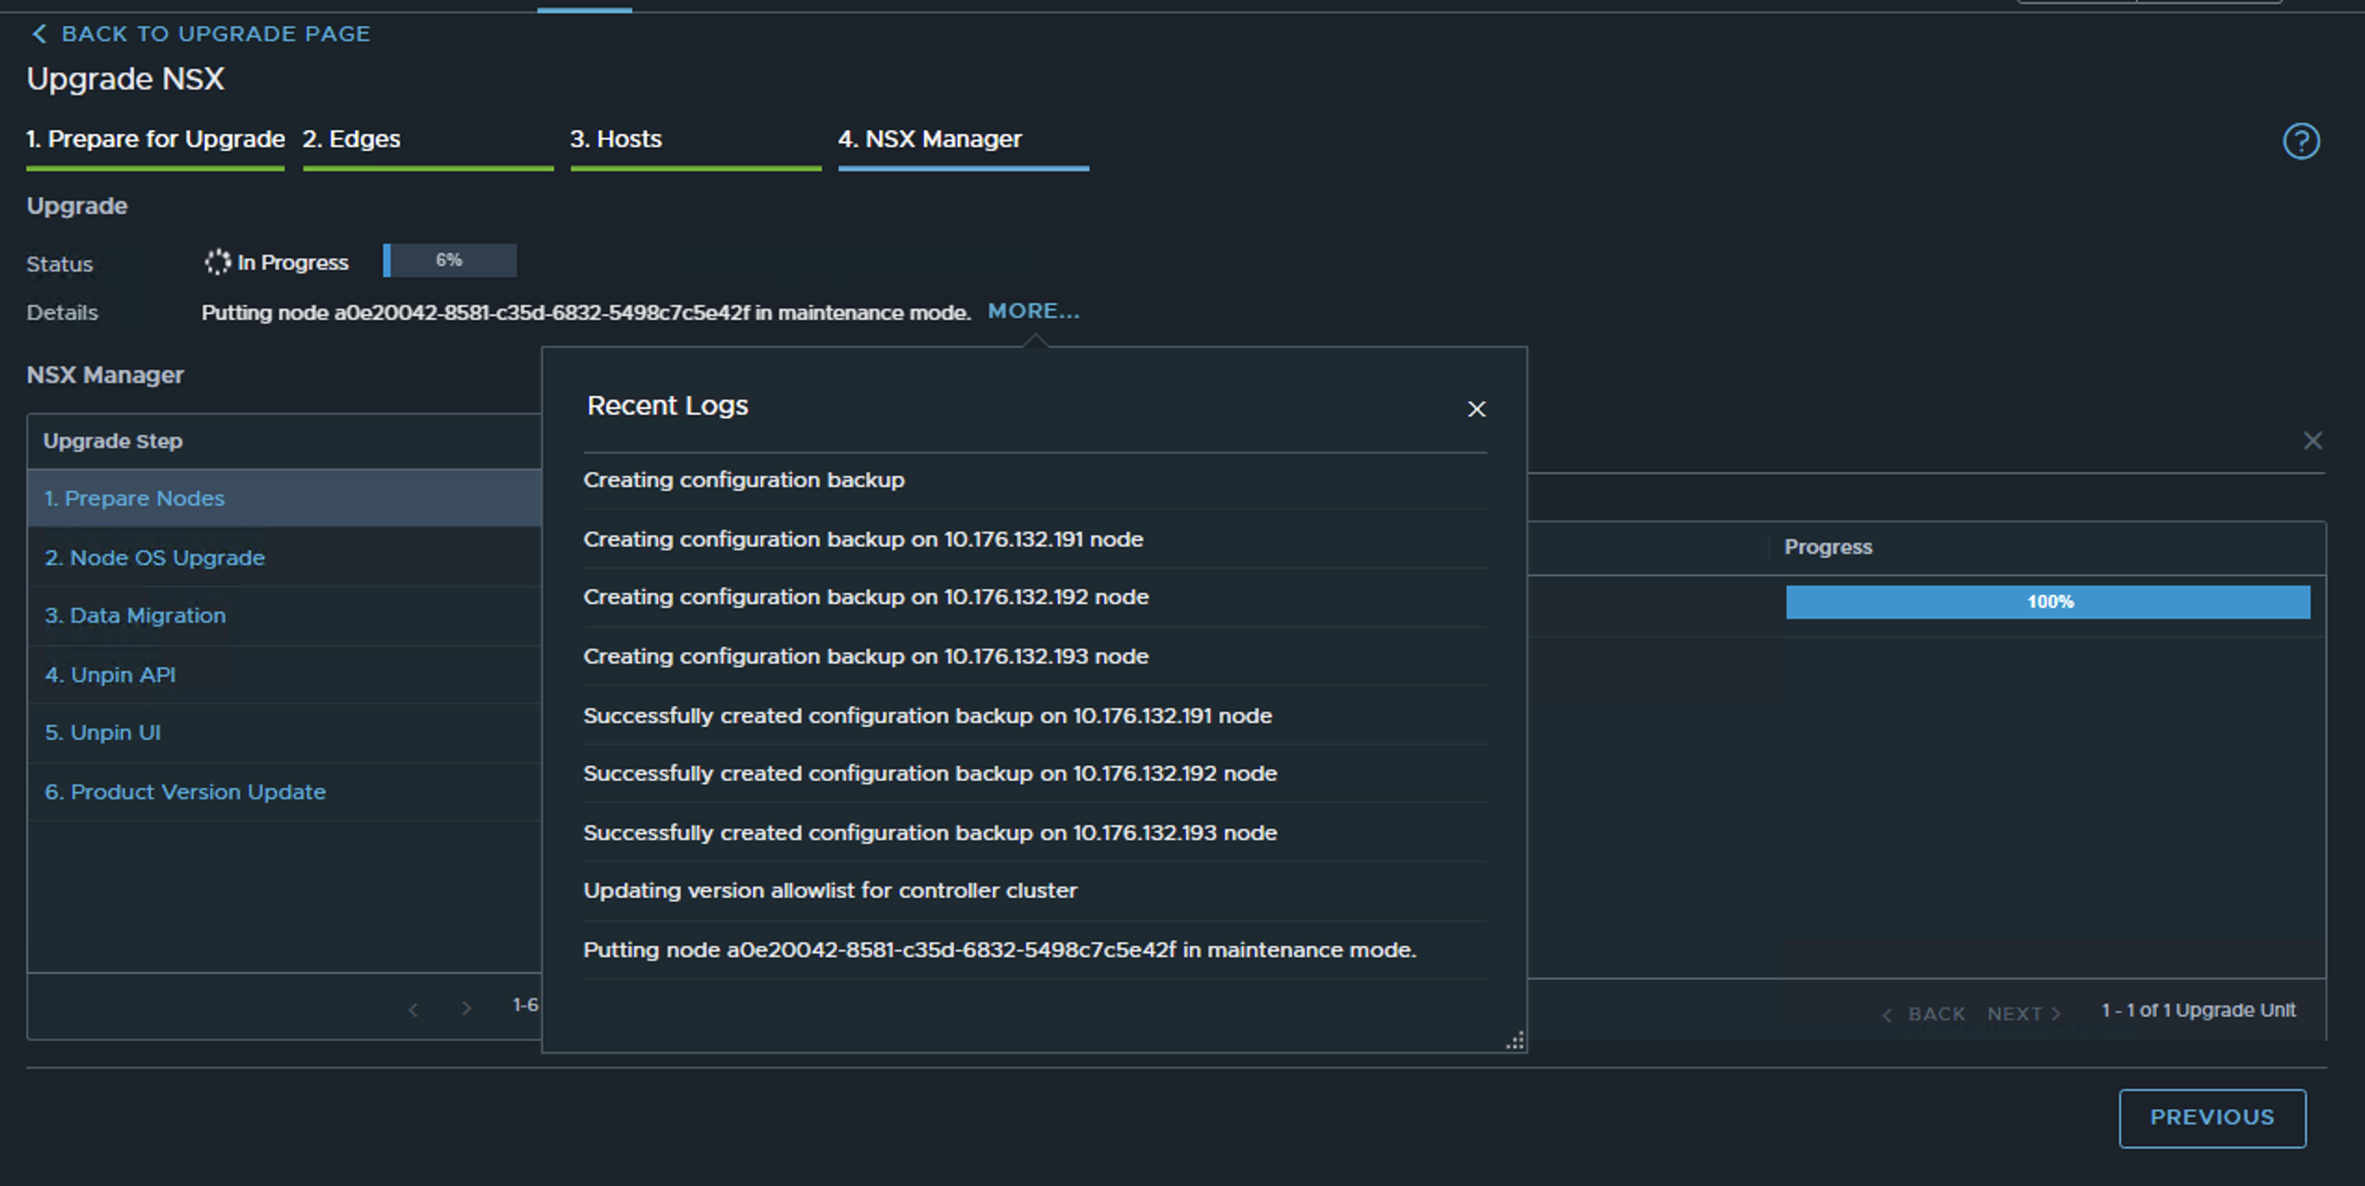This screenshot has width=2365, height=1186.
Task: Click the help question mark icon
Action: [2301, 141]
